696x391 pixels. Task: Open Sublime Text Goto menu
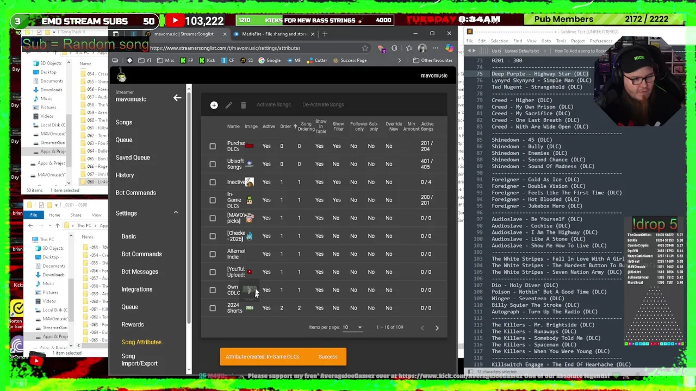[546, 41]
